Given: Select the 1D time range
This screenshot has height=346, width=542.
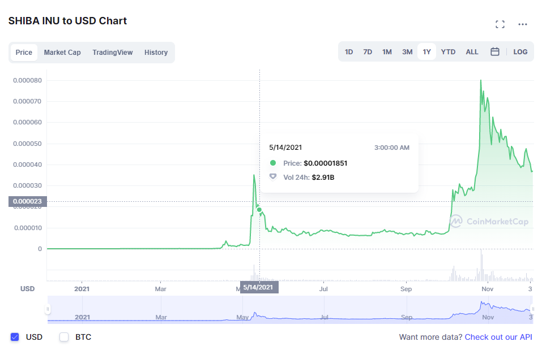Looking at the screenshot, I should coord(349,52).
